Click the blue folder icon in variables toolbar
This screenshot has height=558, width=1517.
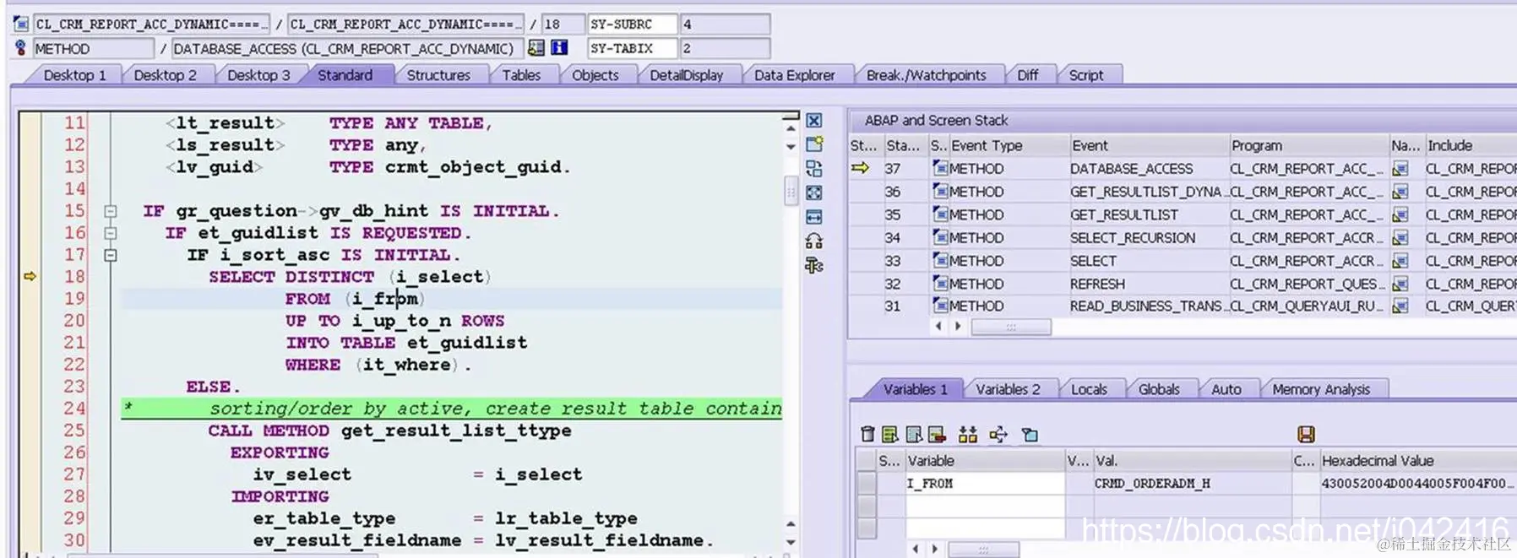click(x=1029, y=435)
